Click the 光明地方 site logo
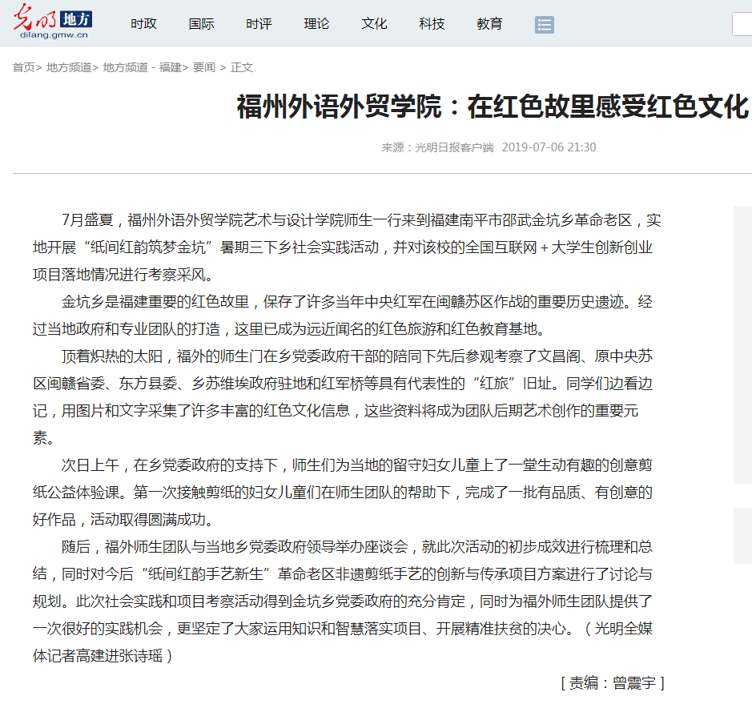This screenshot has height=704, width=752. [x=52, y=24]
